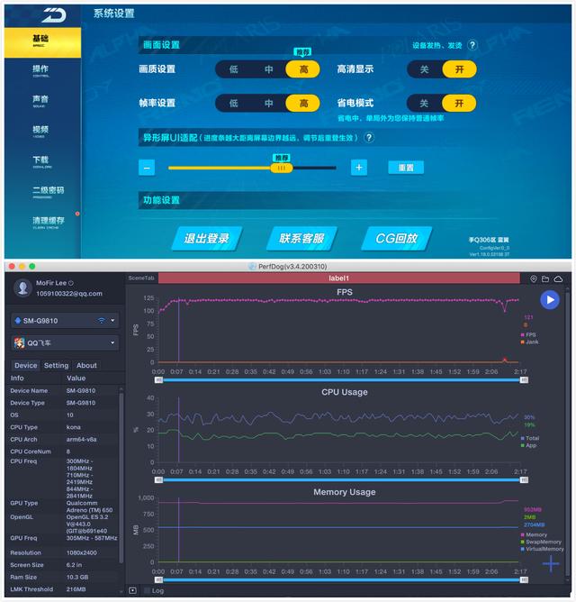Open the folder icon beside label1
Screen dimensions: 576x602
point(545,279)
